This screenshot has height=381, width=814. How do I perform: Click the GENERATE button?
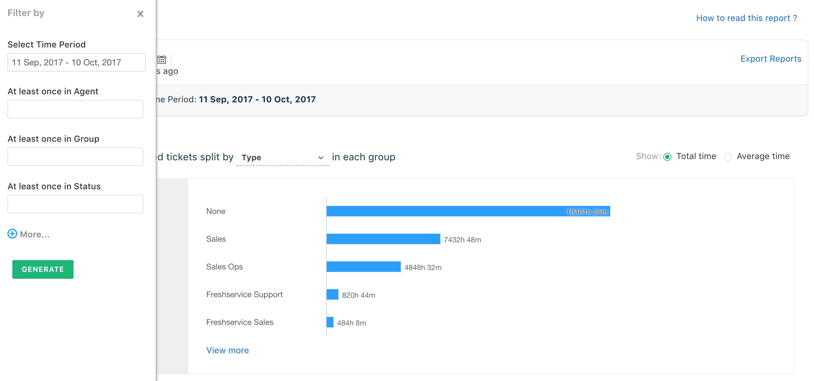43,269
